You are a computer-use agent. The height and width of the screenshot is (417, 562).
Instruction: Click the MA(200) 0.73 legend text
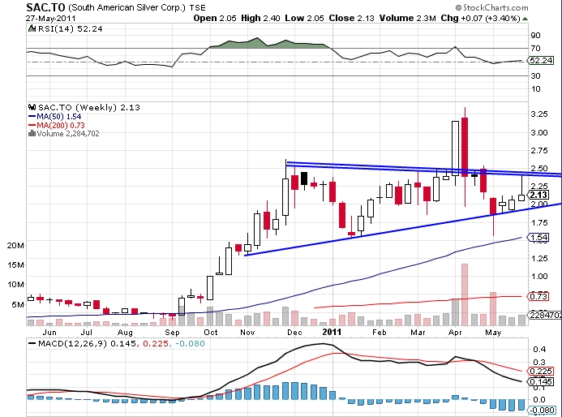[61, 125]
